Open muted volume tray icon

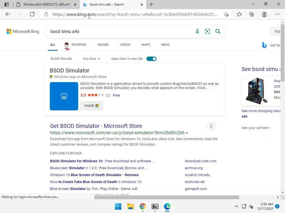point(251,206)
